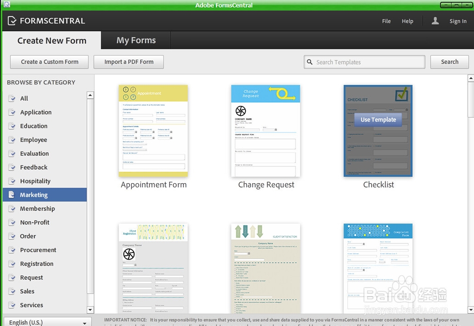
Task: Click the icon beside Membership category
Action: 12,209
